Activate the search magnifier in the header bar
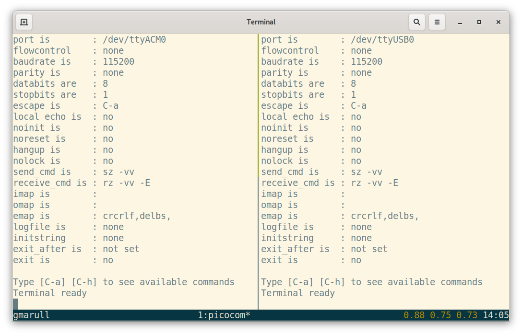This screenshot has width=522, height=335. (x=416, y=22)
